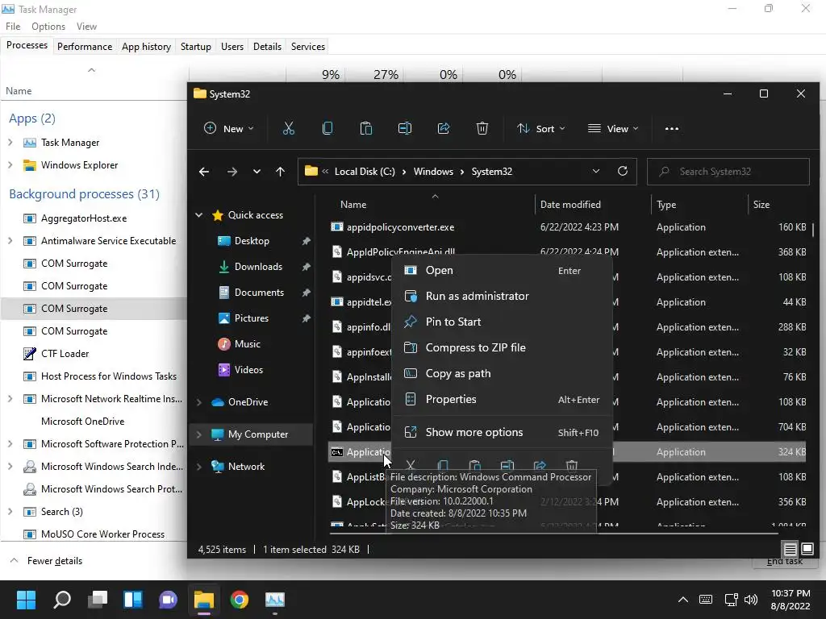Screen dimensions: 826x619
Task: Click File Explorer icon on taskbar
Action: point(204,600)
